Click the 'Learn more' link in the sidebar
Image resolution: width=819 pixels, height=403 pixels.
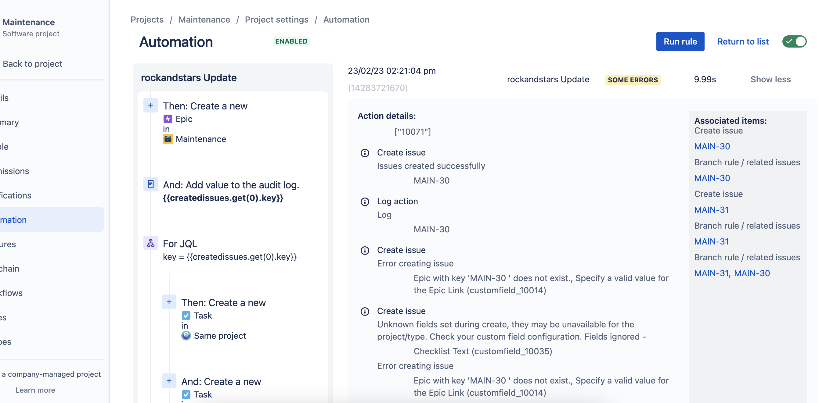click(35, 390)
